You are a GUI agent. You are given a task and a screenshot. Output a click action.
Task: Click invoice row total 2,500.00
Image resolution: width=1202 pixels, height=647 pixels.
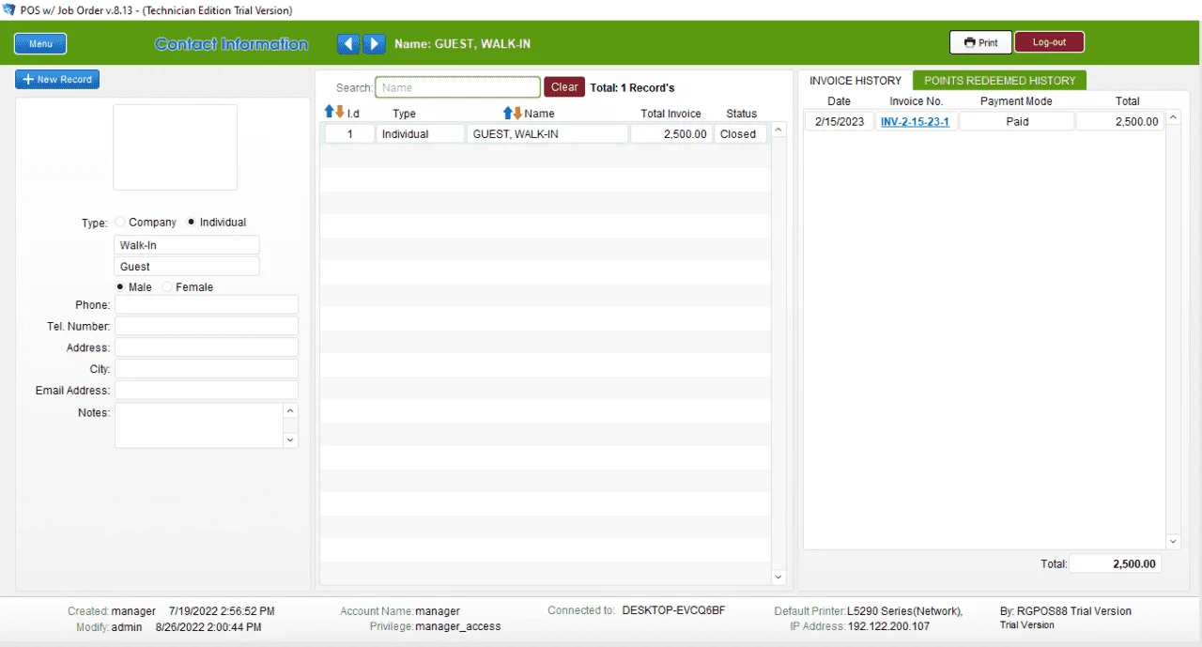pyautogui.click(x=1120, y=121)
